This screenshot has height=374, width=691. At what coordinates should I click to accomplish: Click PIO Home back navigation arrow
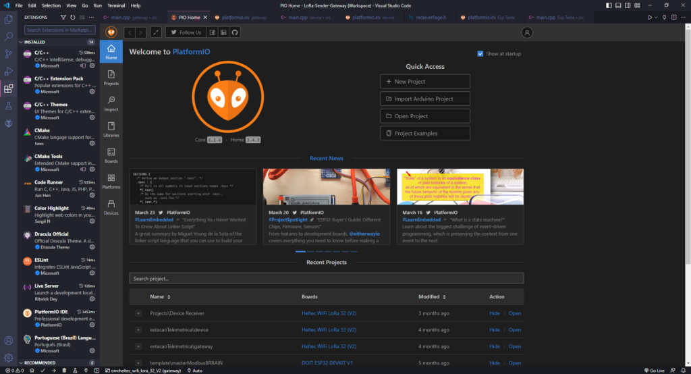(x=130, y=32)
